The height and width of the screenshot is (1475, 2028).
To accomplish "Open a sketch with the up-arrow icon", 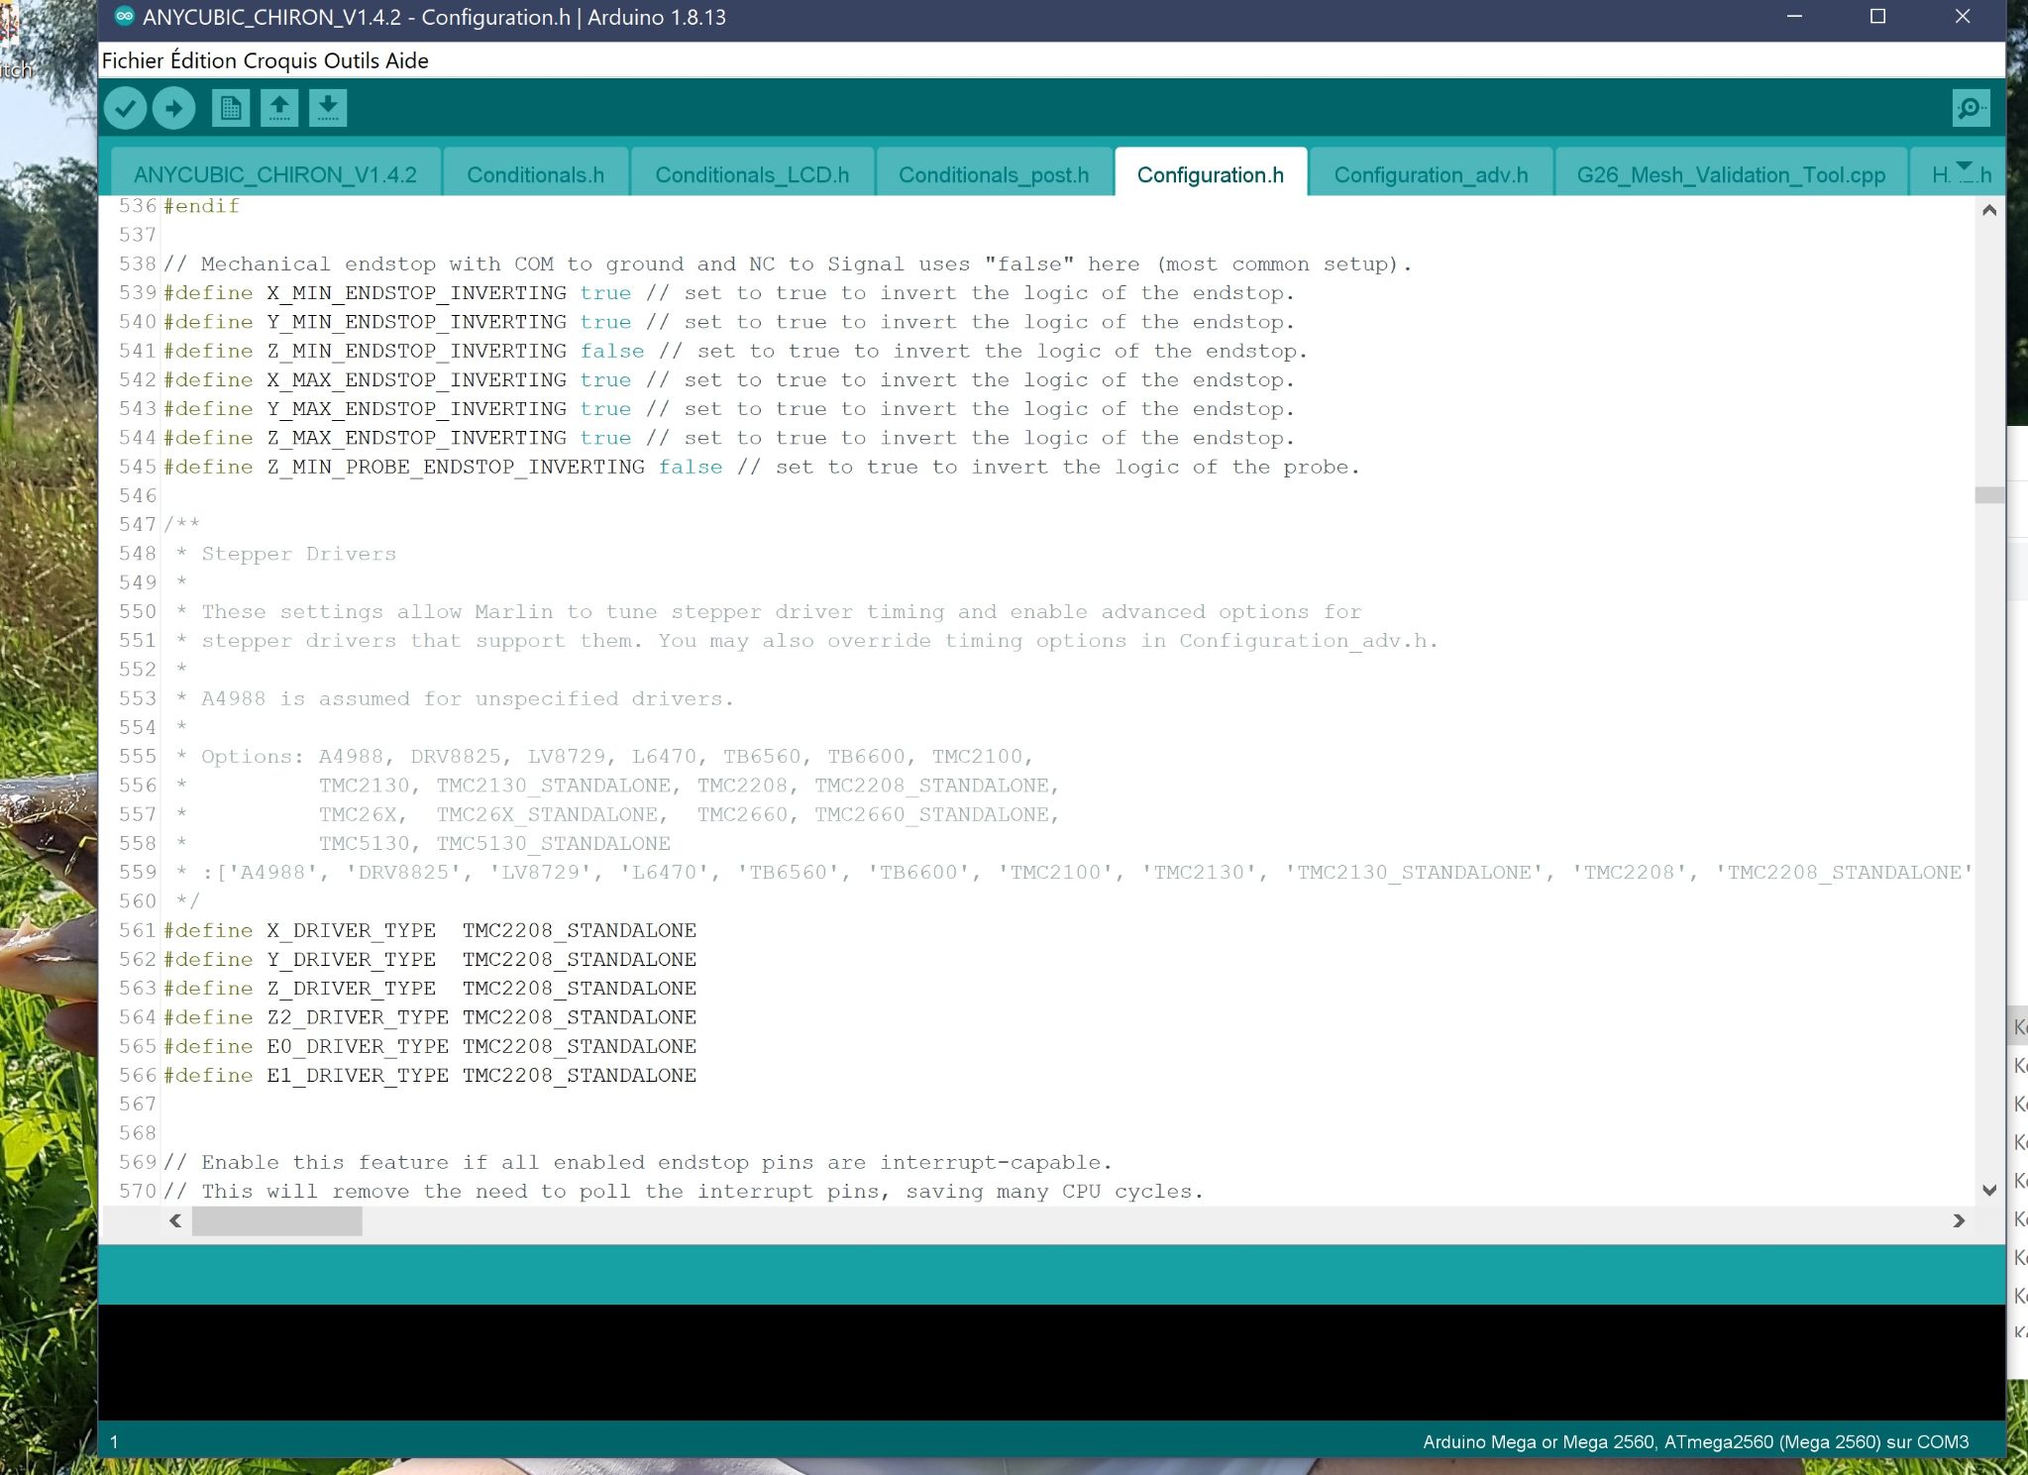I will pos(279,108).
